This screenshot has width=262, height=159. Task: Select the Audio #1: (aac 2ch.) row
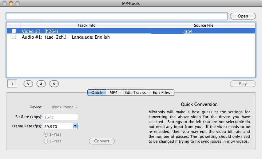(x=131, y=37)
